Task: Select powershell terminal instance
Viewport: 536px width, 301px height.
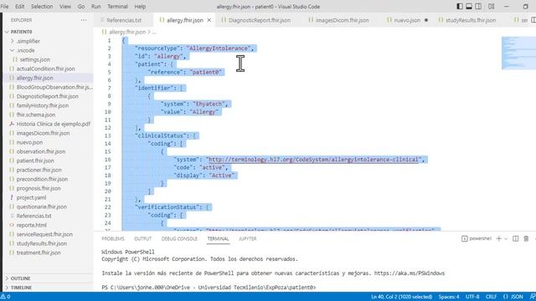Action: pos(477,238)
